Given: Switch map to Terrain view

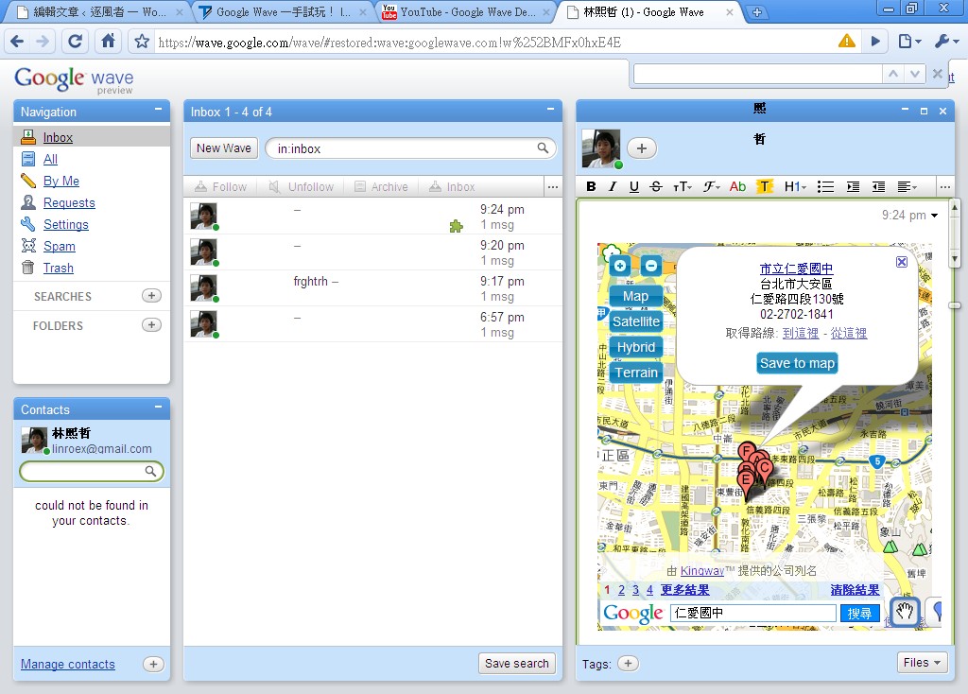Looking at the screenshot, I should (636, 373).
